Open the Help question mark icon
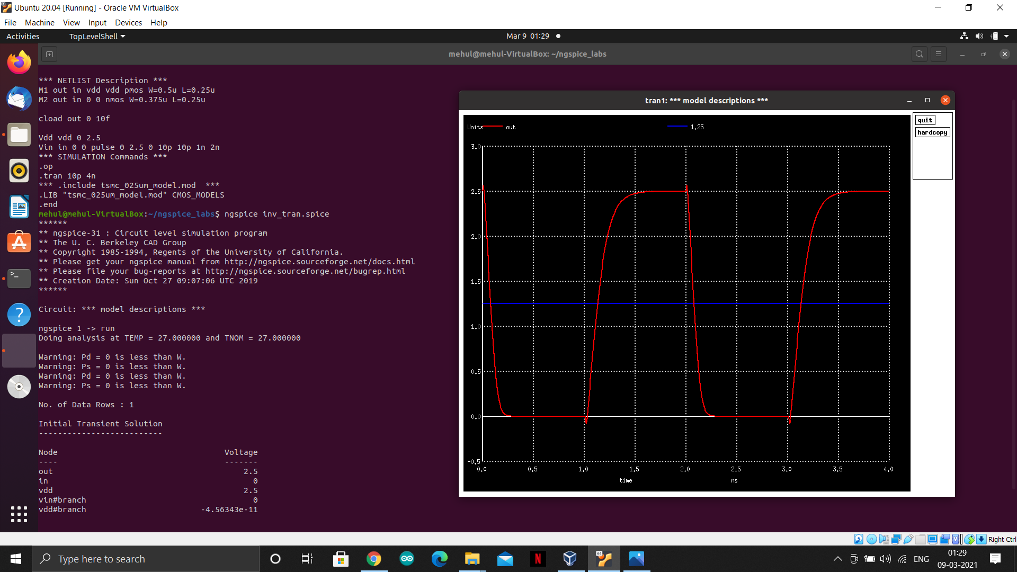 (x=19, y=315)
